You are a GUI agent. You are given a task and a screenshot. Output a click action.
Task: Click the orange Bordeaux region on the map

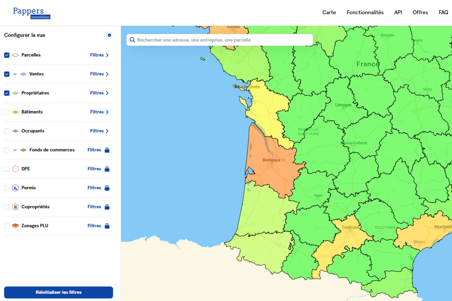coord(271,171)
